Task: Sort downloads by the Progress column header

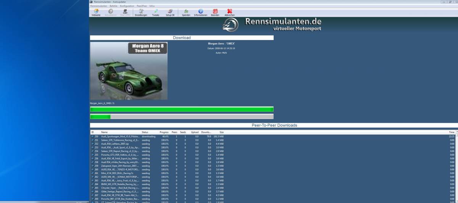Action: [164, 132]
